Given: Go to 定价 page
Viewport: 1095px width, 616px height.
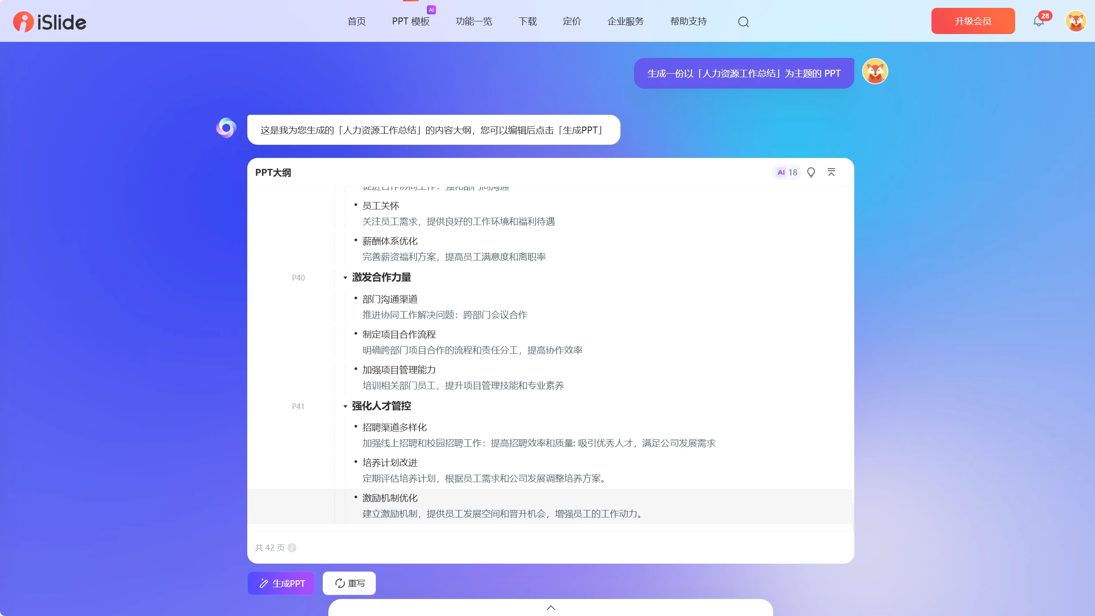Looking at the screenshot, I should tap(572, 21).
